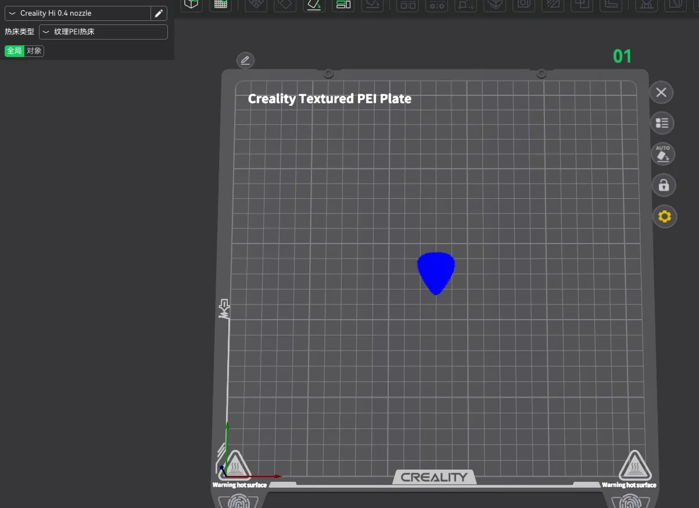Click the hatched paint toolbar icon
The height and width of the screenshot is (508, 699).
(554, 4)
